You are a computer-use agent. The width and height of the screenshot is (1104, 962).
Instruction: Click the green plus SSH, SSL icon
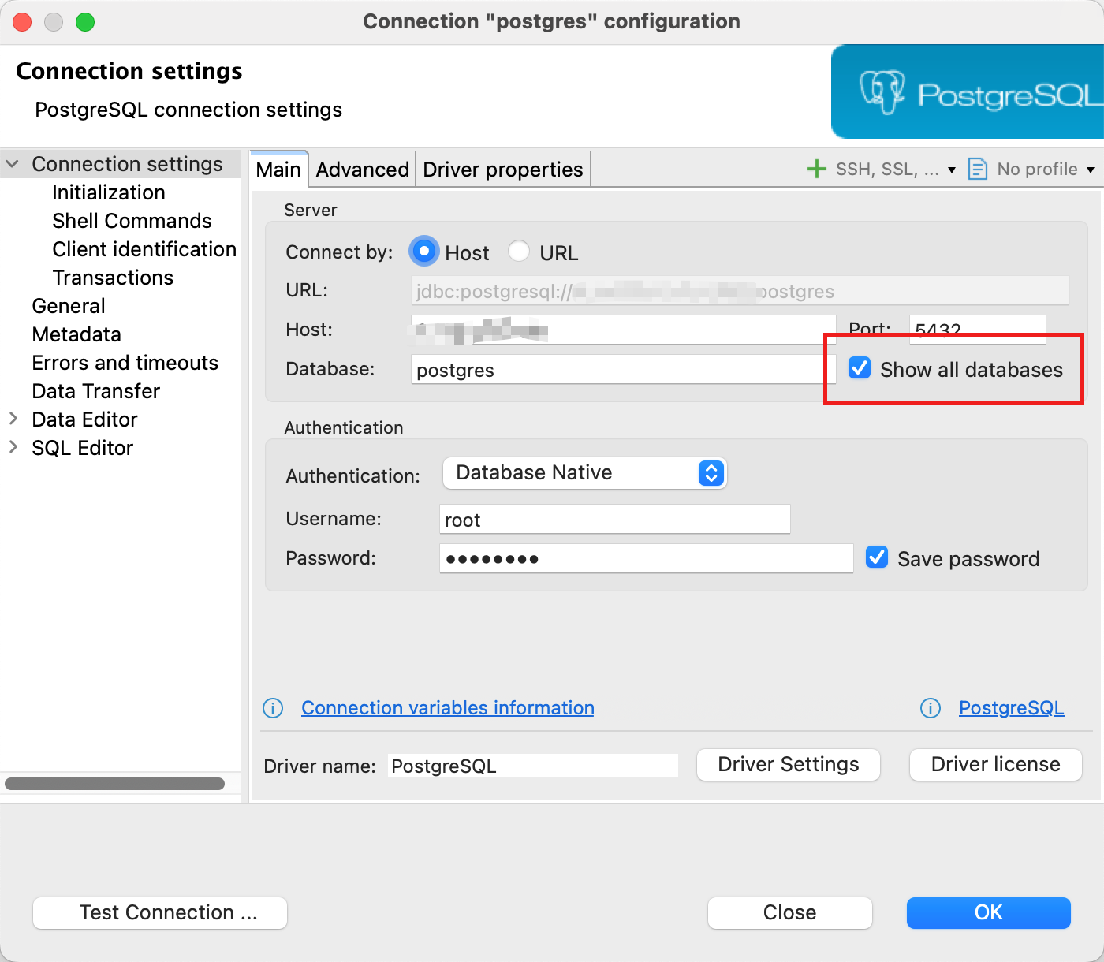pyautogui.click(x=817, y=169)
